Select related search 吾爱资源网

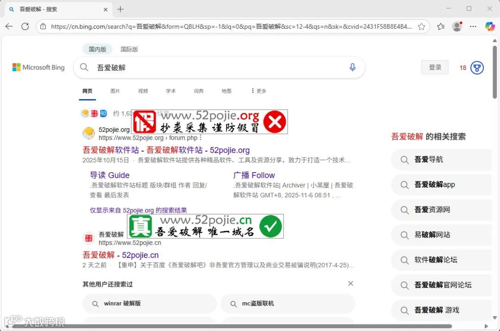pos(442,210)
